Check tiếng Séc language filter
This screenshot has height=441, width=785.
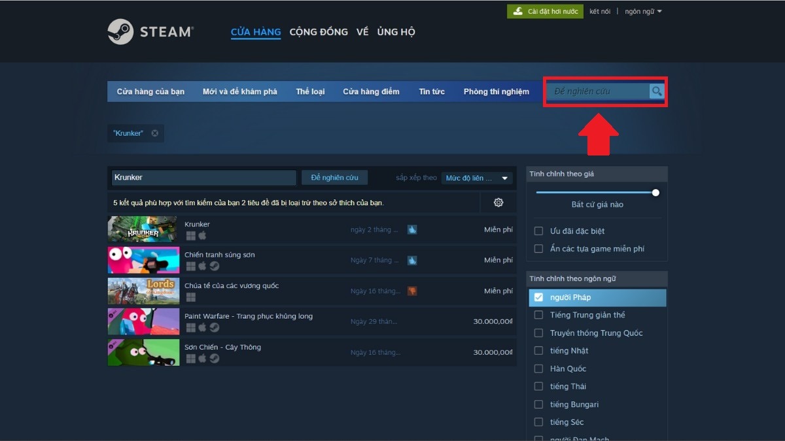(x=538, y=422)
